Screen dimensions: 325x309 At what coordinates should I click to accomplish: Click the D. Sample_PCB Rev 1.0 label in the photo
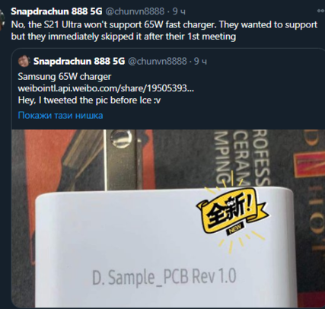(x=164, y=278)
